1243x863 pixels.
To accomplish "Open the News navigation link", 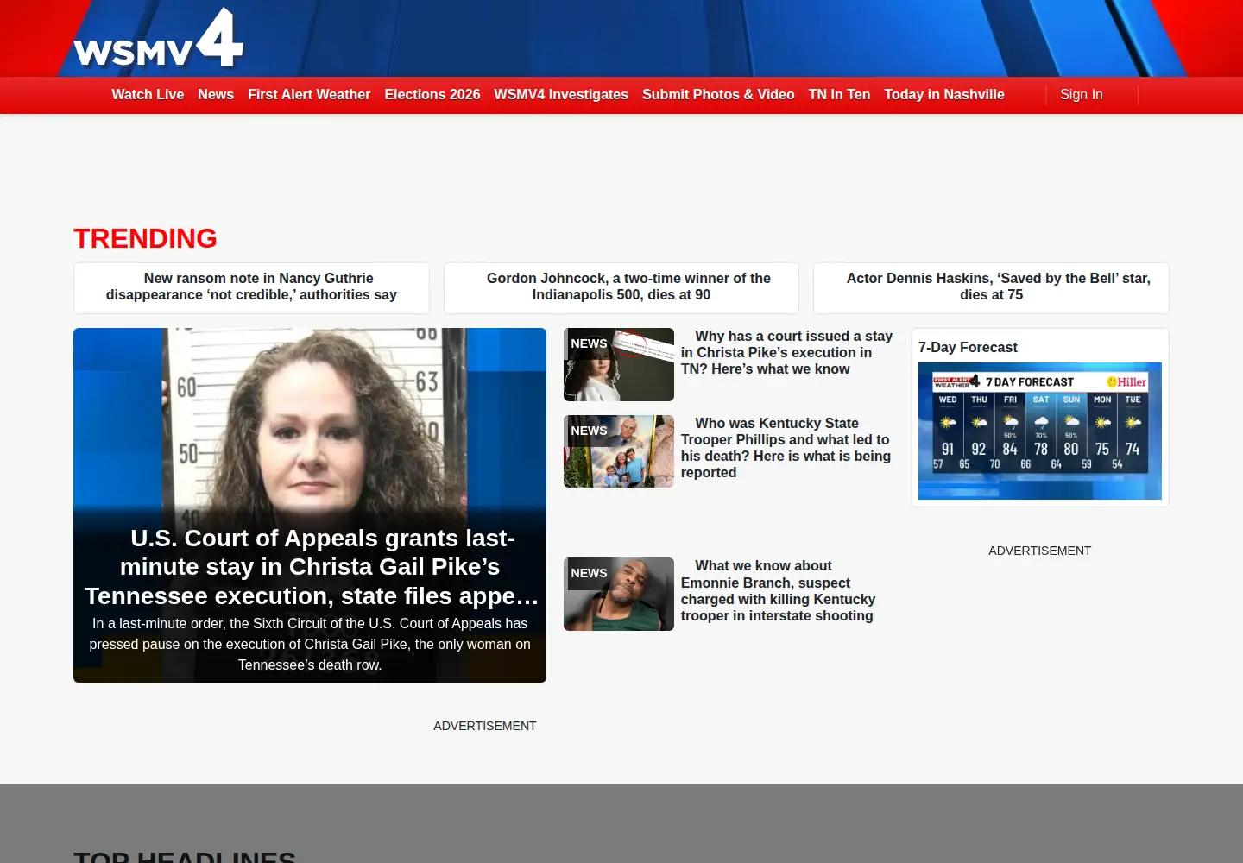I will pyautogui.click(x=216, y=95).
